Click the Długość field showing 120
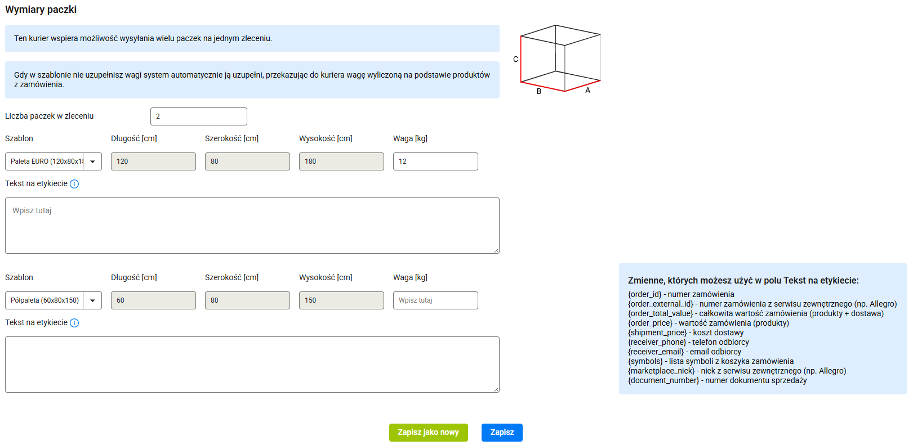Image resolution: width=913 pixels, height=445 pixels. pos(153,161)
